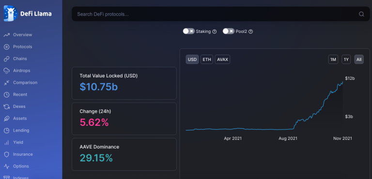Click the Protocols circle icon
Screen dimensions: 372x179
point(7,47)
